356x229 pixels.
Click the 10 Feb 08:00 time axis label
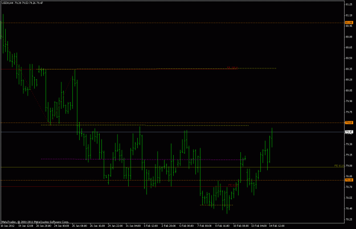(241, 226)
